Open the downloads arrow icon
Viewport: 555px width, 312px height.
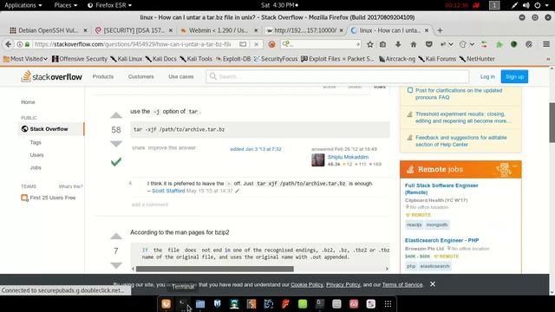click(x=398, y=44)
